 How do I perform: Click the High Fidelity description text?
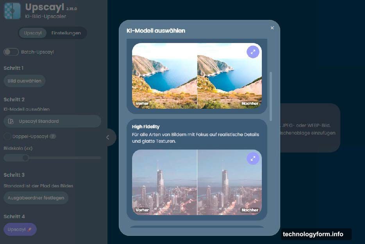195,138
